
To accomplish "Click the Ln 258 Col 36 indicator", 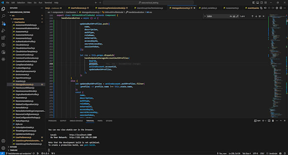I will [x=234, y=153].
